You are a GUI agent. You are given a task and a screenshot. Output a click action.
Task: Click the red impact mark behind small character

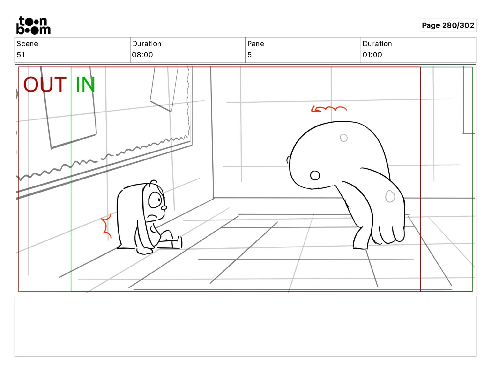click(x=107, y=226)
